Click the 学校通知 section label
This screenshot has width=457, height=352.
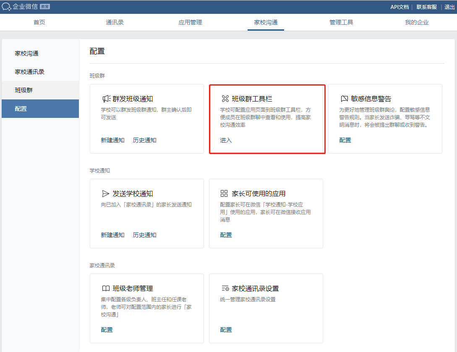pyautogui.click(x=100, y=170)
